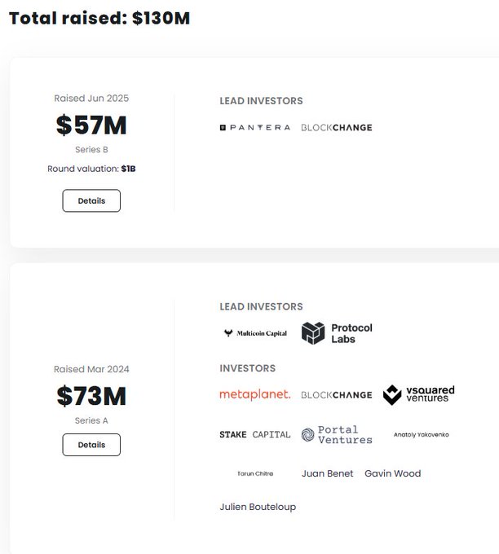Click the Multicoin Capital logo
This screenshot has height=554, width=499.
(x=254, y=333)
